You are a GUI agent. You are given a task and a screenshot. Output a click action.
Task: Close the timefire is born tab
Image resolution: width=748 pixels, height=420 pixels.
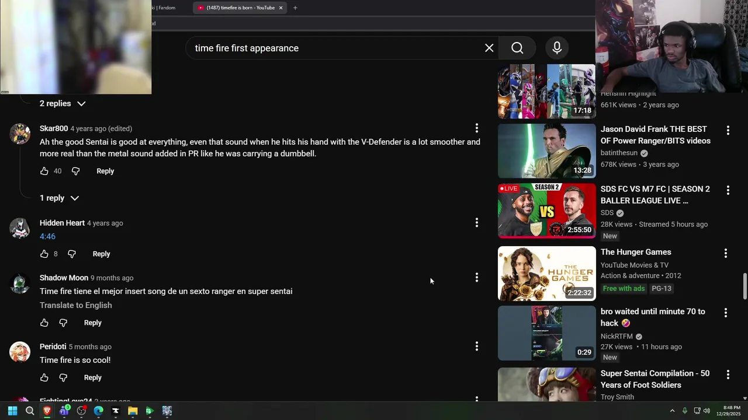280,8
